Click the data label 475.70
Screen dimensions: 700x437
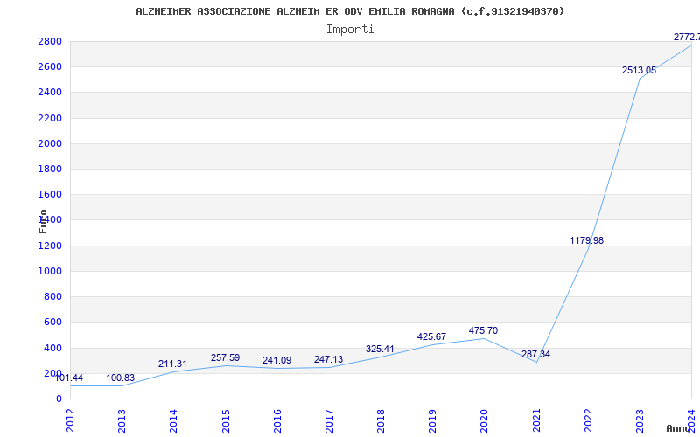pyautogui.click(x=483, y=331)
